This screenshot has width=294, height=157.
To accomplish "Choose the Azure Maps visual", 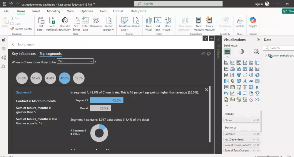I will click(245, 81).
